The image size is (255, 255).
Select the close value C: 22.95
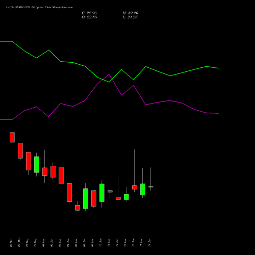pyautogui.click(x=89, y=13)
